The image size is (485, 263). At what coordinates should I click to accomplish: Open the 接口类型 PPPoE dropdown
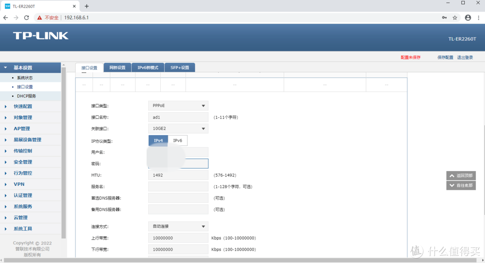point(178,106)
